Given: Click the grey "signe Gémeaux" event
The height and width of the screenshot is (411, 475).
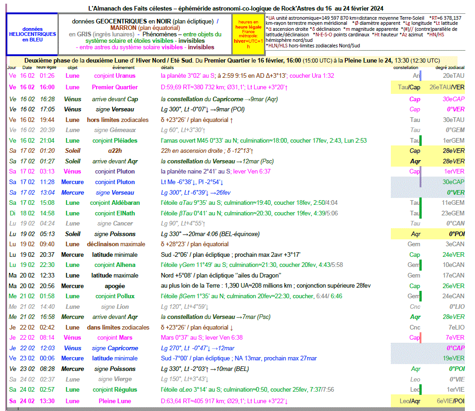Looking at the screenshot, I should tap(115, 130).
